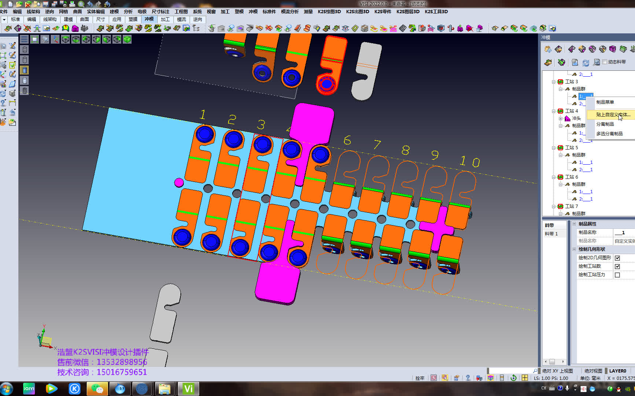Open the dropdown arrow left of 标准 tab
The height and width of the screenshot is (396, 635).
pyautogui.click(x=4, y=19)
